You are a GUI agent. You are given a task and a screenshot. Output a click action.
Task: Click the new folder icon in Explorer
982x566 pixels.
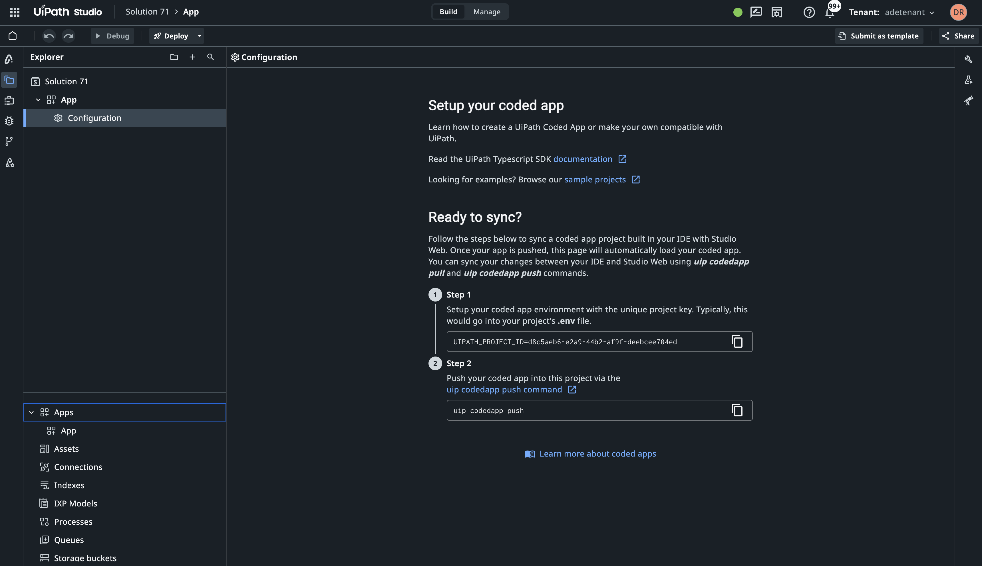tap(174, 57)
